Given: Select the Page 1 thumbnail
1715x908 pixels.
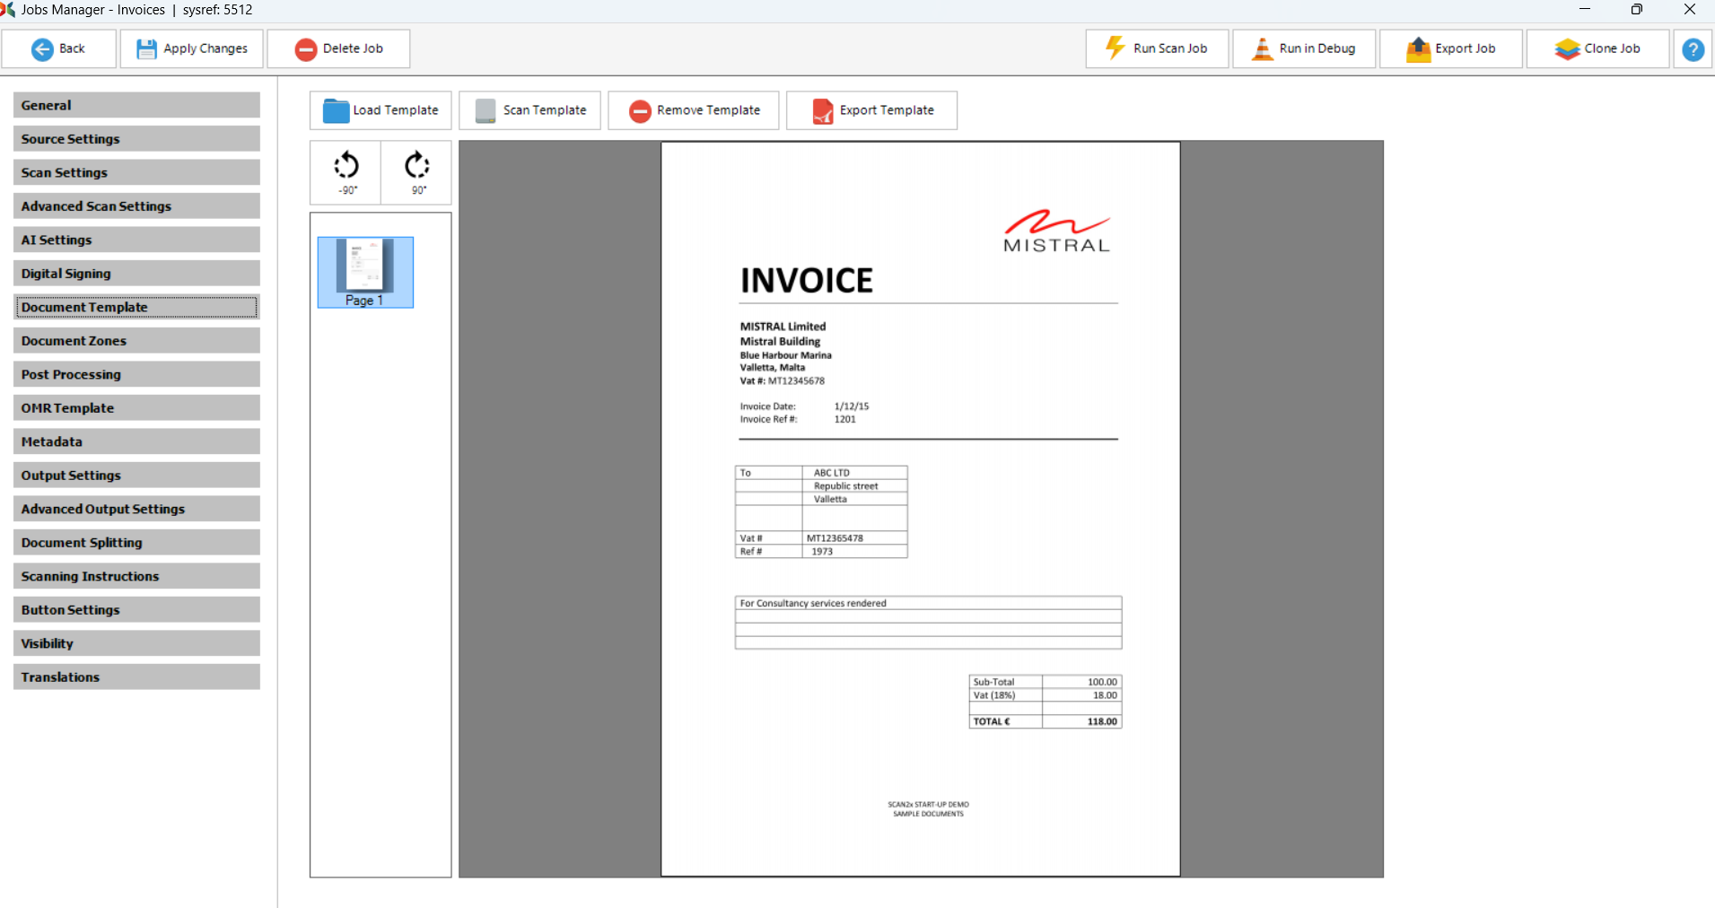Looking at the screenshot, I should pos(365,273).
